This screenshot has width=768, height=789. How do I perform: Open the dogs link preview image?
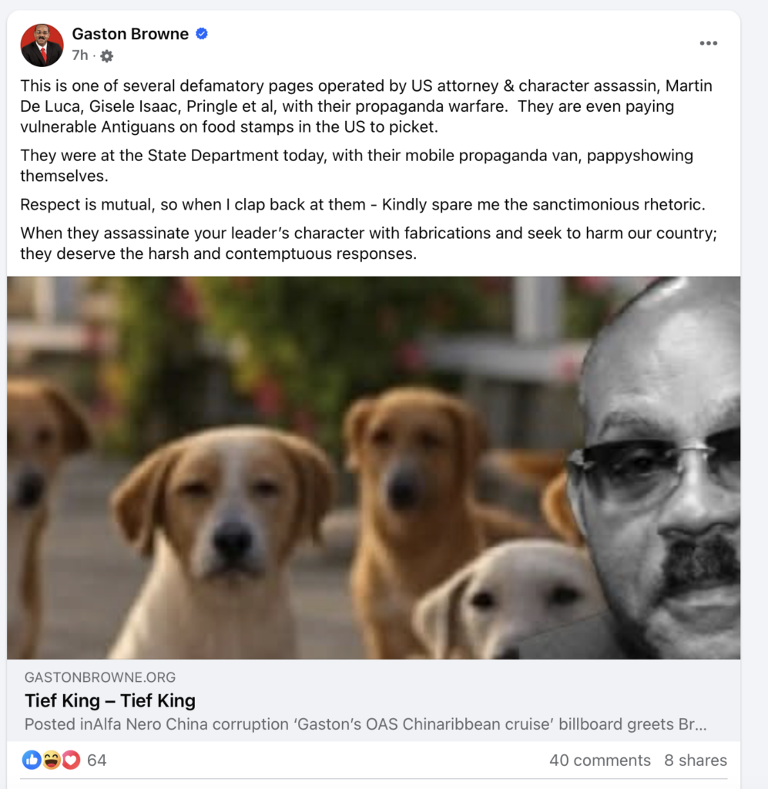pyautogui.click(x=373, y=468)
